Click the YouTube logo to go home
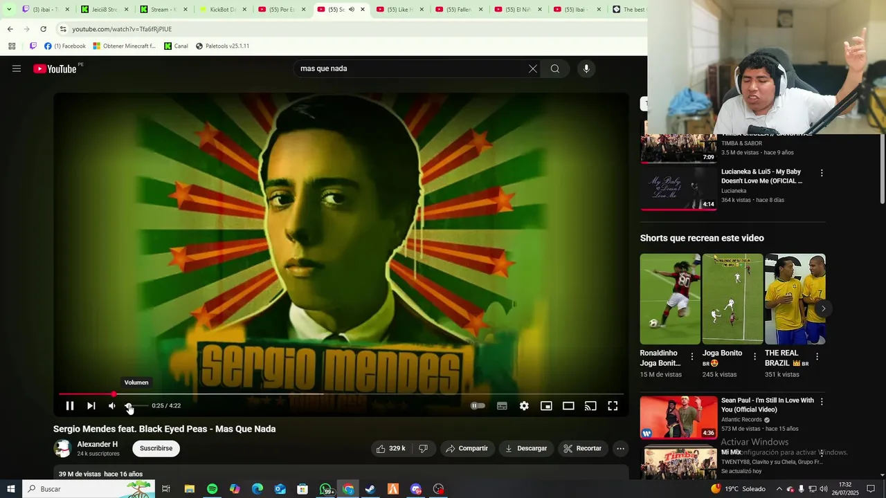Viewport: 886px width, 498px height. (x=55, y=68)
